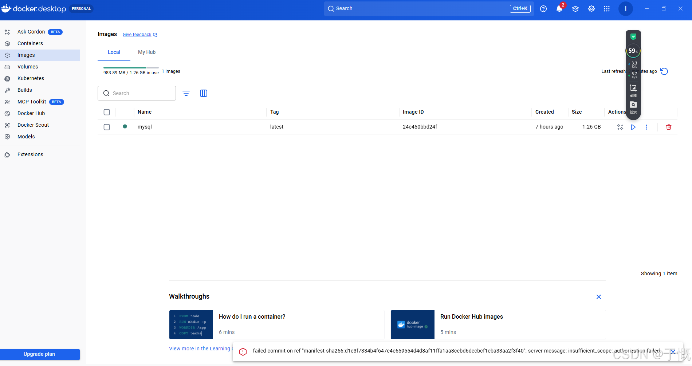This screenshot has width=692, height=366.
Task: Select Images in sidebar
Action: [40, 55]
